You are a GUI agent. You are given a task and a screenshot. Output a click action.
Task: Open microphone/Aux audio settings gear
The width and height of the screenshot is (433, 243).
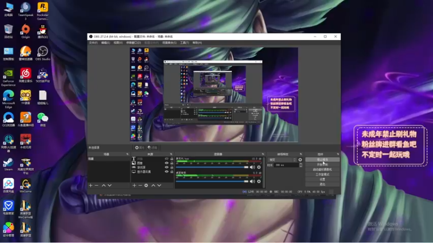coord(259,167)
